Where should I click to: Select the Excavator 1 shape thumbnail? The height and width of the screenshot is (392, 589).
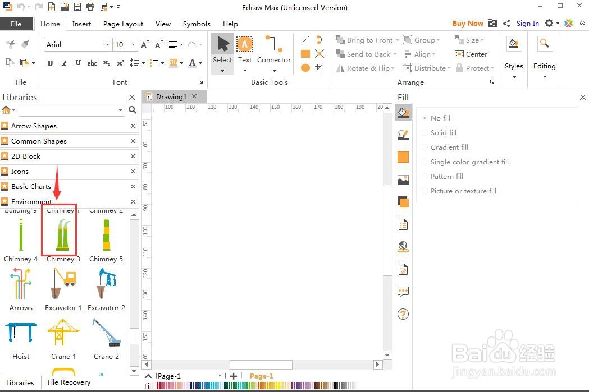click(63, 283)
